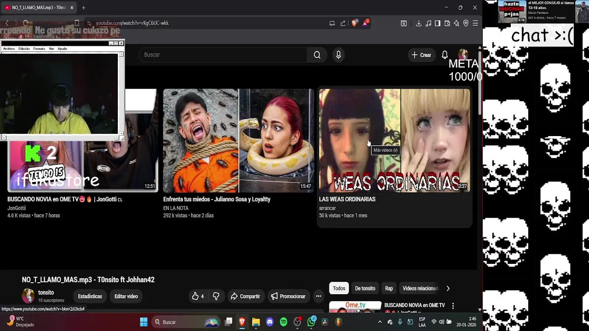The height and width of the screenshot is (331, 589).
Task: Open Ayuda menu in the small overlay window
Action: tap(62, 48)
